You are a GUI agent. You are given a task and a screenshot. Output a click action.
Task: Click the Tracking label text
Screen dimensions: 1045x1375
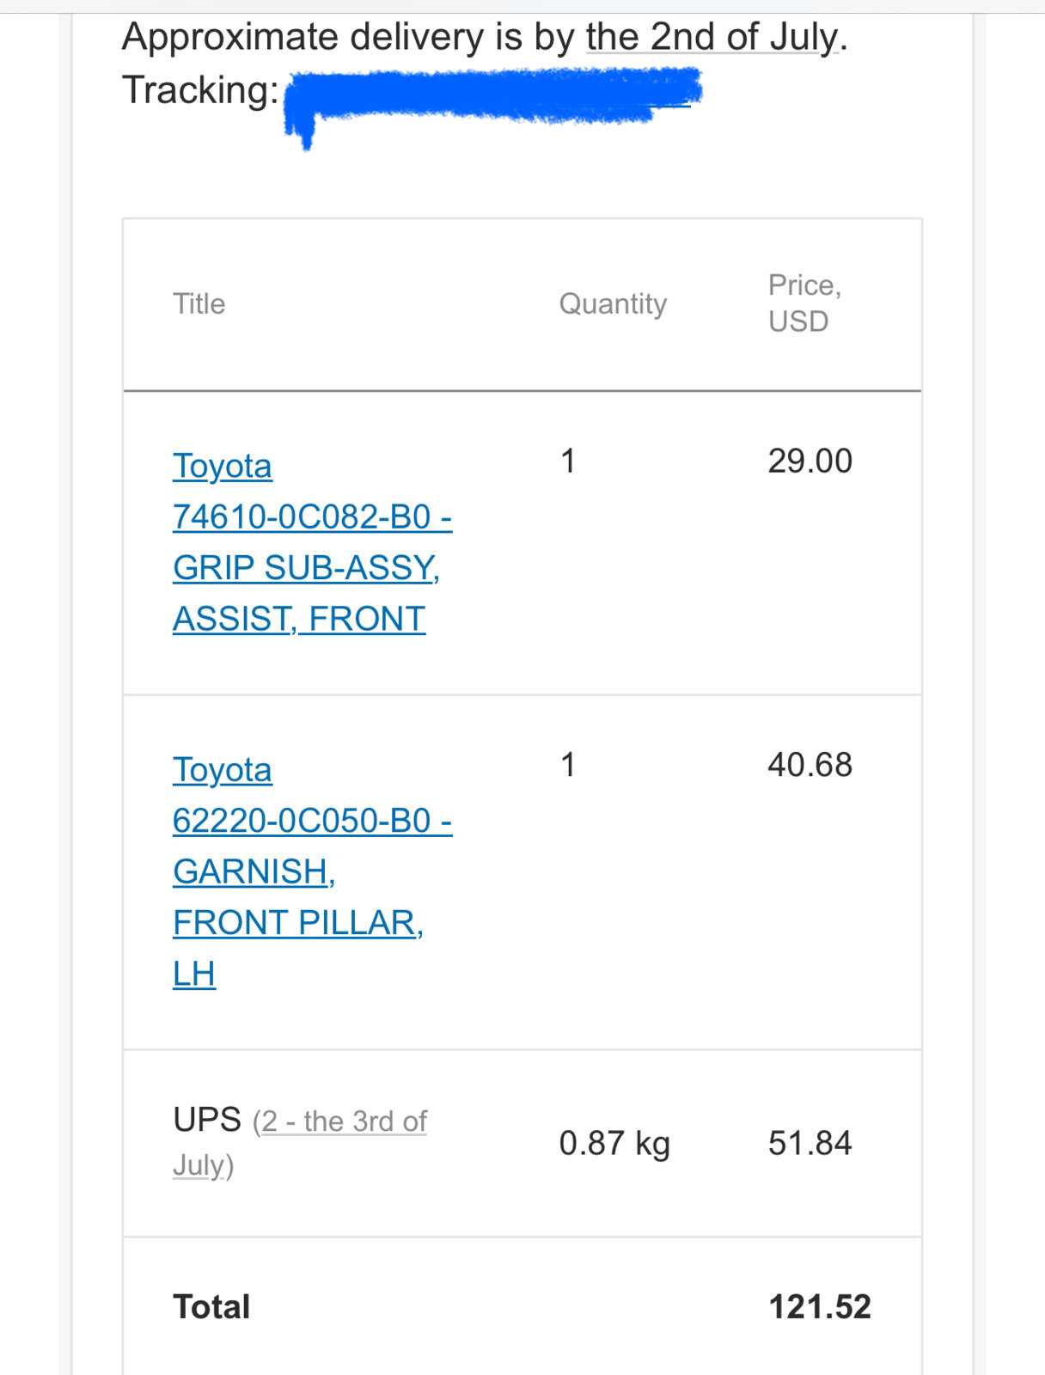click(x=200, y=90)
